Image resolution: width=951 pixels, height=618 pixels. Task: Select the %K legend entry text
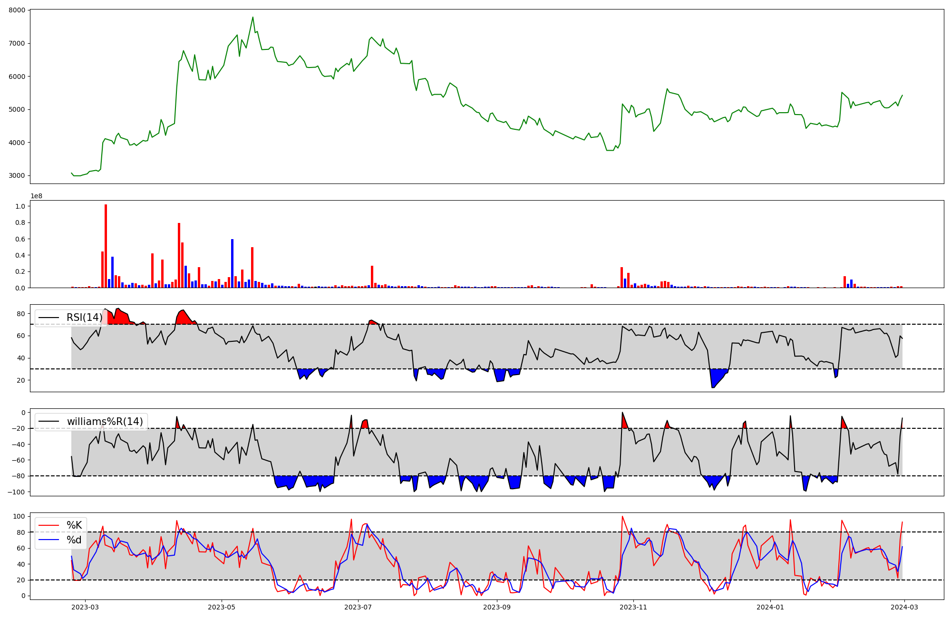(74, 525)
